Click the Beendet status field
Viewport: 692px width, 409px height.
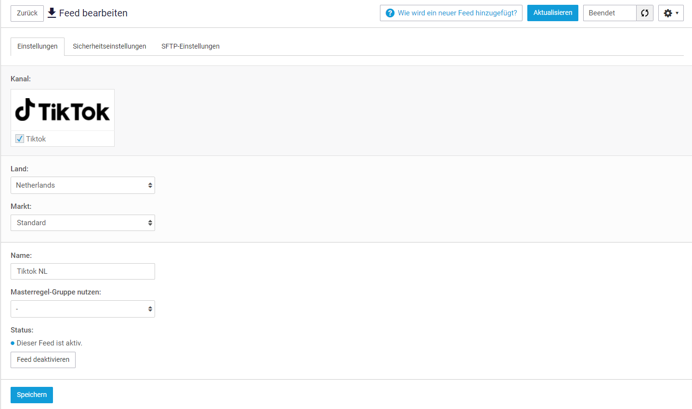click(610, 13)
